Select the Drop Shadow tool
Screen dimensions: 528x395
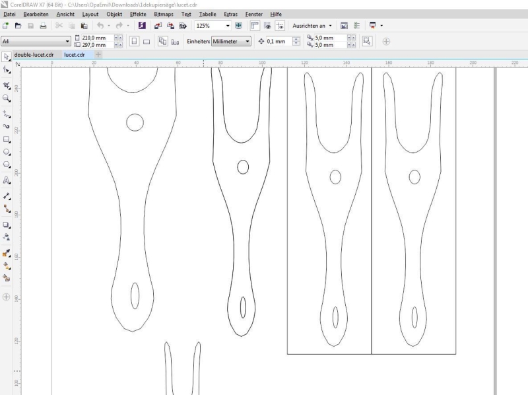tap(7, 225)
